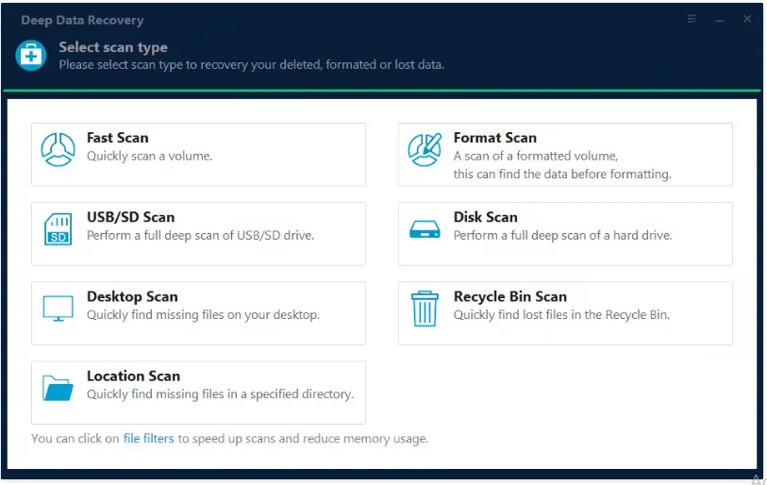Click the 'Quickly scan a volume.' description

pyautogui.click(x=150, y=156)
